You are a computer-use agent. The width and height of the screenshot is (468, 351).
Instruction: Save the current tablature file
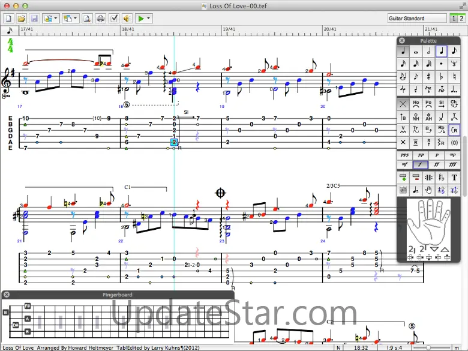coord(34,19)
